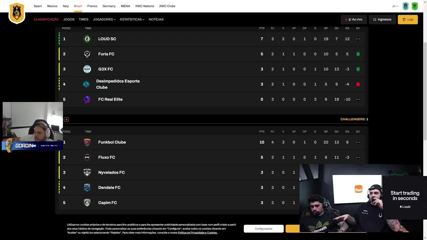The width and height of the screenshot is (427, 240).
Task: Open Política de Privacidade e Cookies link
Action: point(197,233)
